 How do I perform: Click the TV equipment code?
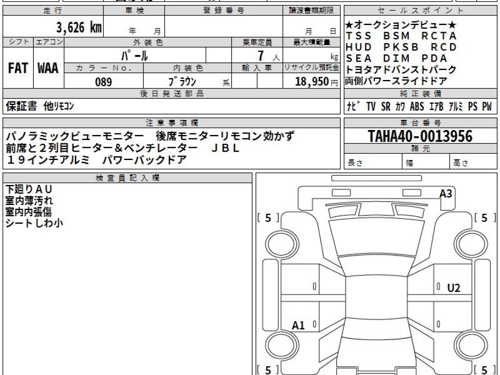371,107
